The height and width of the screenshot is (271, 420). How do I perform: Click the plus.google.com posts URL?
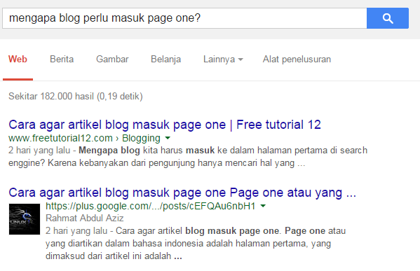tap(150, 206)
